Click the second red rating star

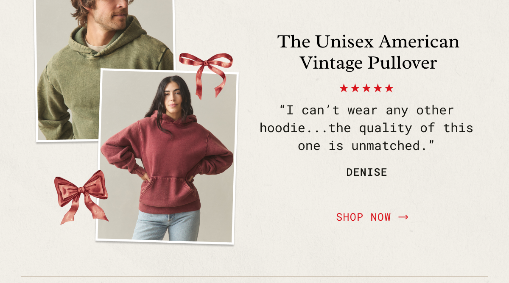click(355, 89)
